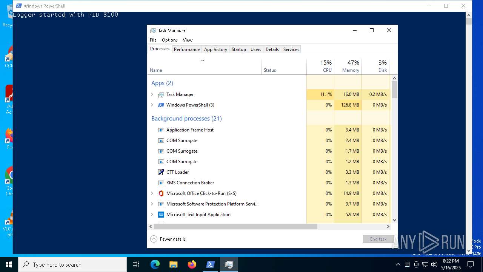
Task: Click the taskbar search box
Action: 72,264
